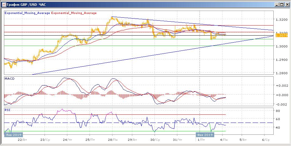This screenshot has height=146, width=291.
Task: Select the 31/Чт date on time axis
Action: pyautogui.click(x=177, y=140)
